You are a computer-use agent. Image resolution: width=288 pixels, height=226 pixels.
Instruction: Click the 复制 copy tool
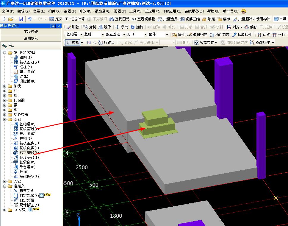[90, 27]
